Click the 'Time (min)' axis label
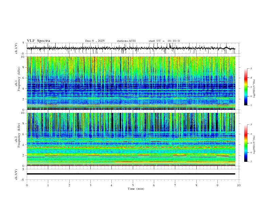 pyautogui.click(x=136, y=189)
